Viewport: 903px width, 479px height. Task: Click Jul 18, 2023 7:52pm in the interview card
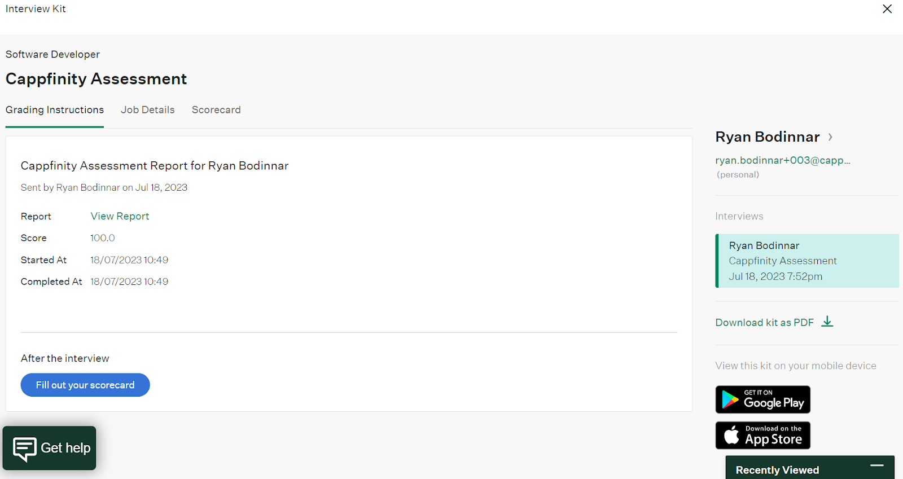775,276
